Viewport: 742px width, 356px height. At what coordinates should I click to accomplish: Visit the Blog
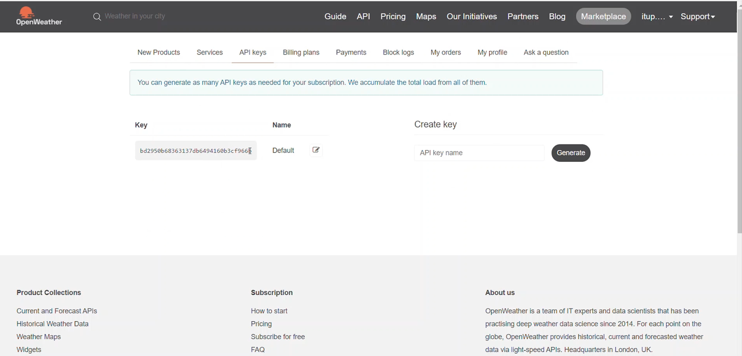557,16
